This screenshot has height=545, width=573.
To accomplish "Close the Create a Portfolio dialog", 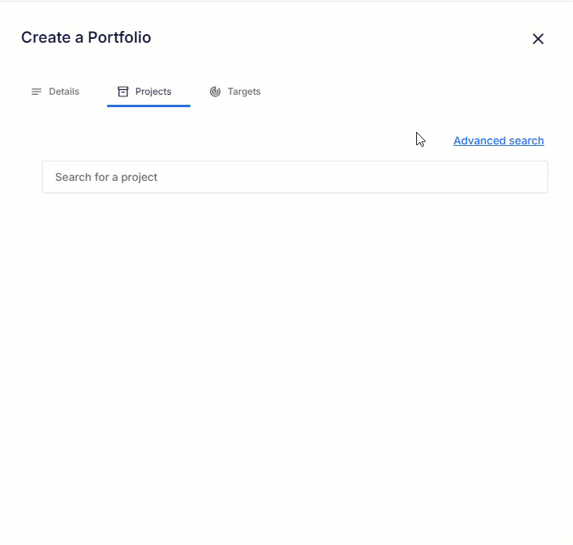I will tap(538, 39).
